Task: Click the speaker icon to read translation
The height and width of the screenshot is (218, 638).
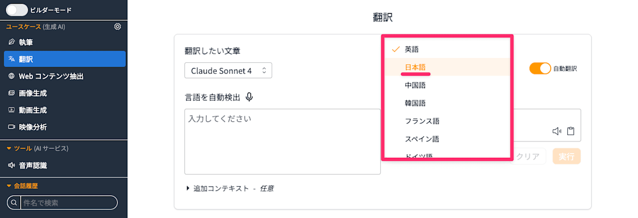Action: [557, 131]
